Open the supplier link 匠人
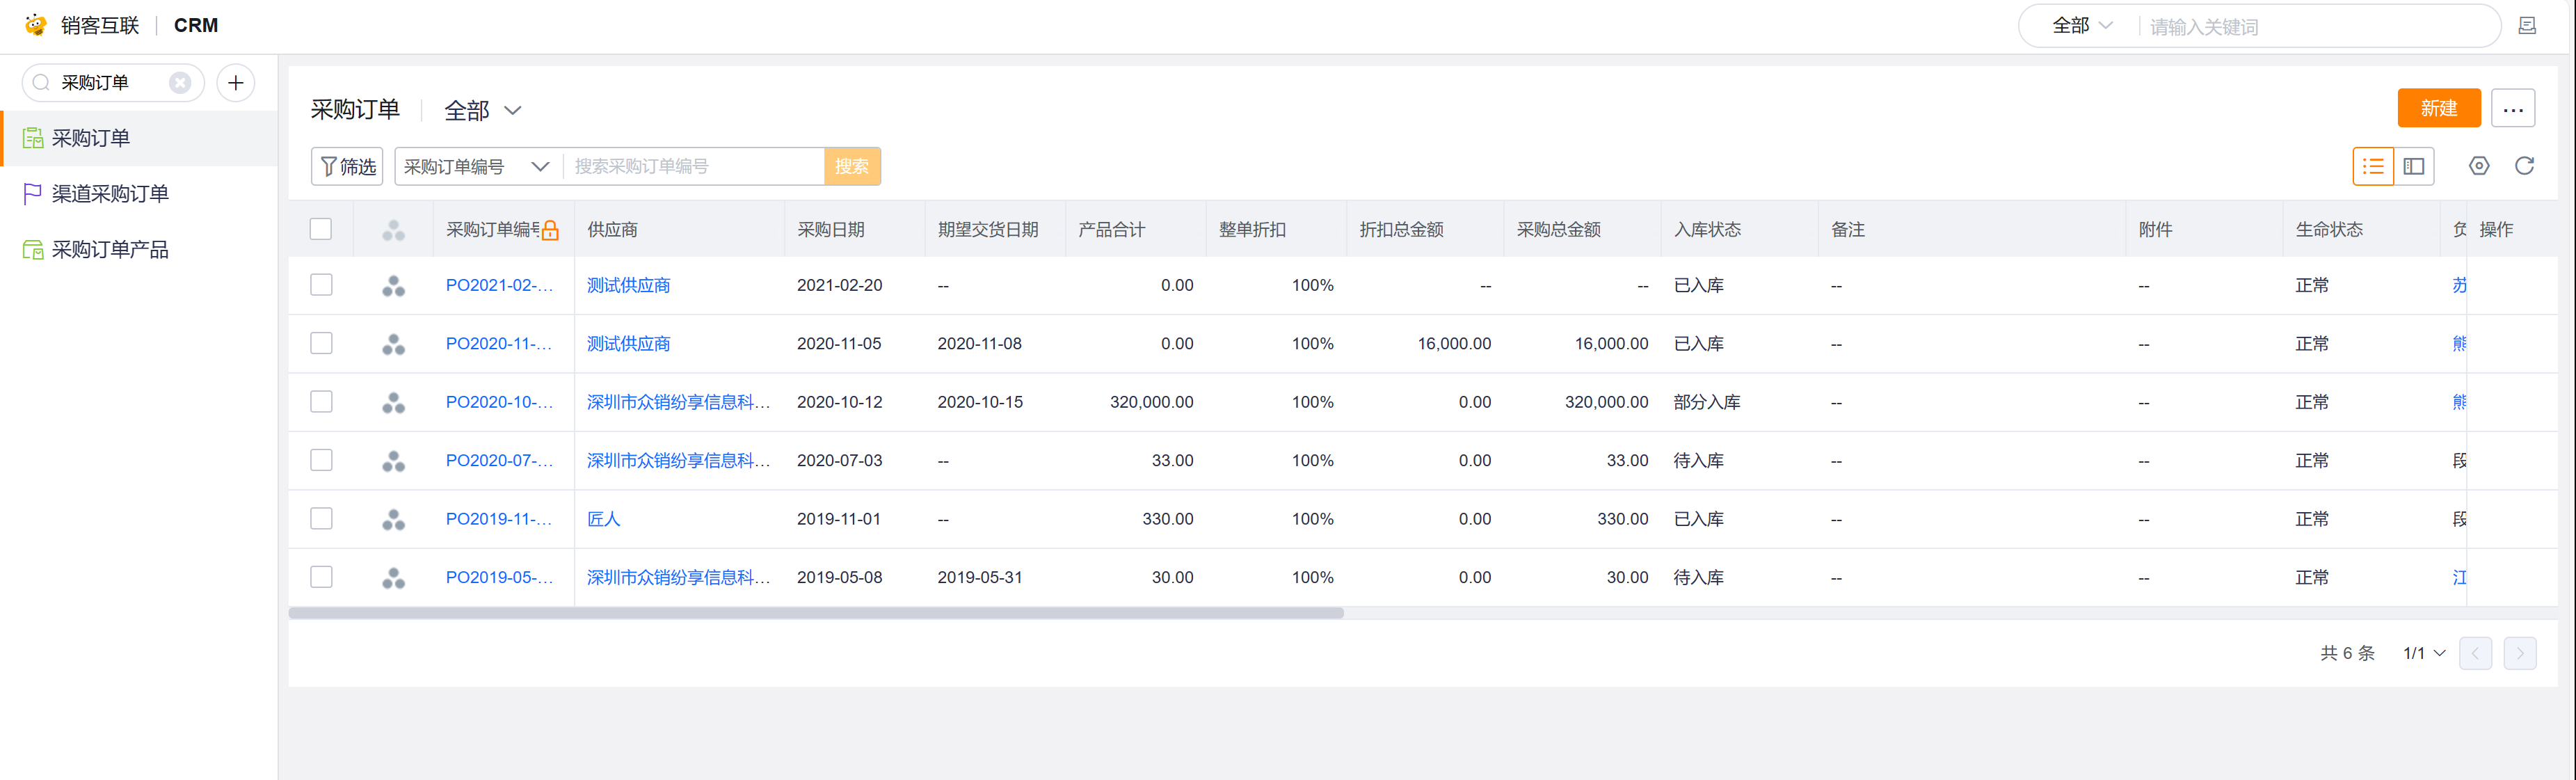The height and width of the screenshot is (780, 2576). 603,519
